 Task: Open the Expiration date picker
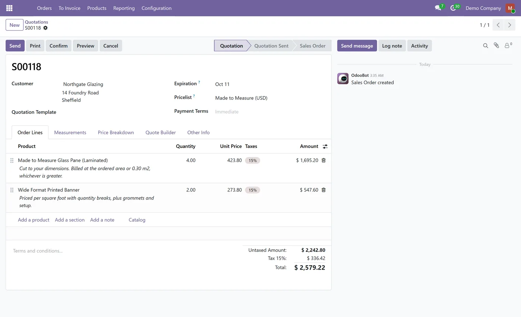(269, 84)
